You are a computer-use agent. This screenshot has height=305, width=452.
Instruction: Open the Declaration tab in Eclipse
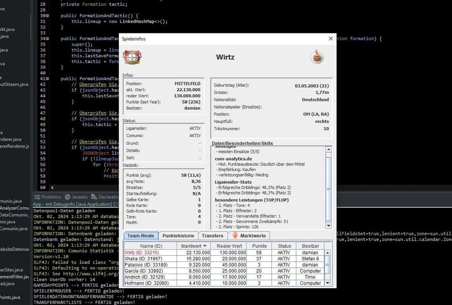pyautogui.click(x=105, y=197)
